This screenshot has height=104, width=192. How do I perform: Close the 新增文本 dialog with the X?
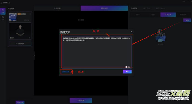(131, 32)
